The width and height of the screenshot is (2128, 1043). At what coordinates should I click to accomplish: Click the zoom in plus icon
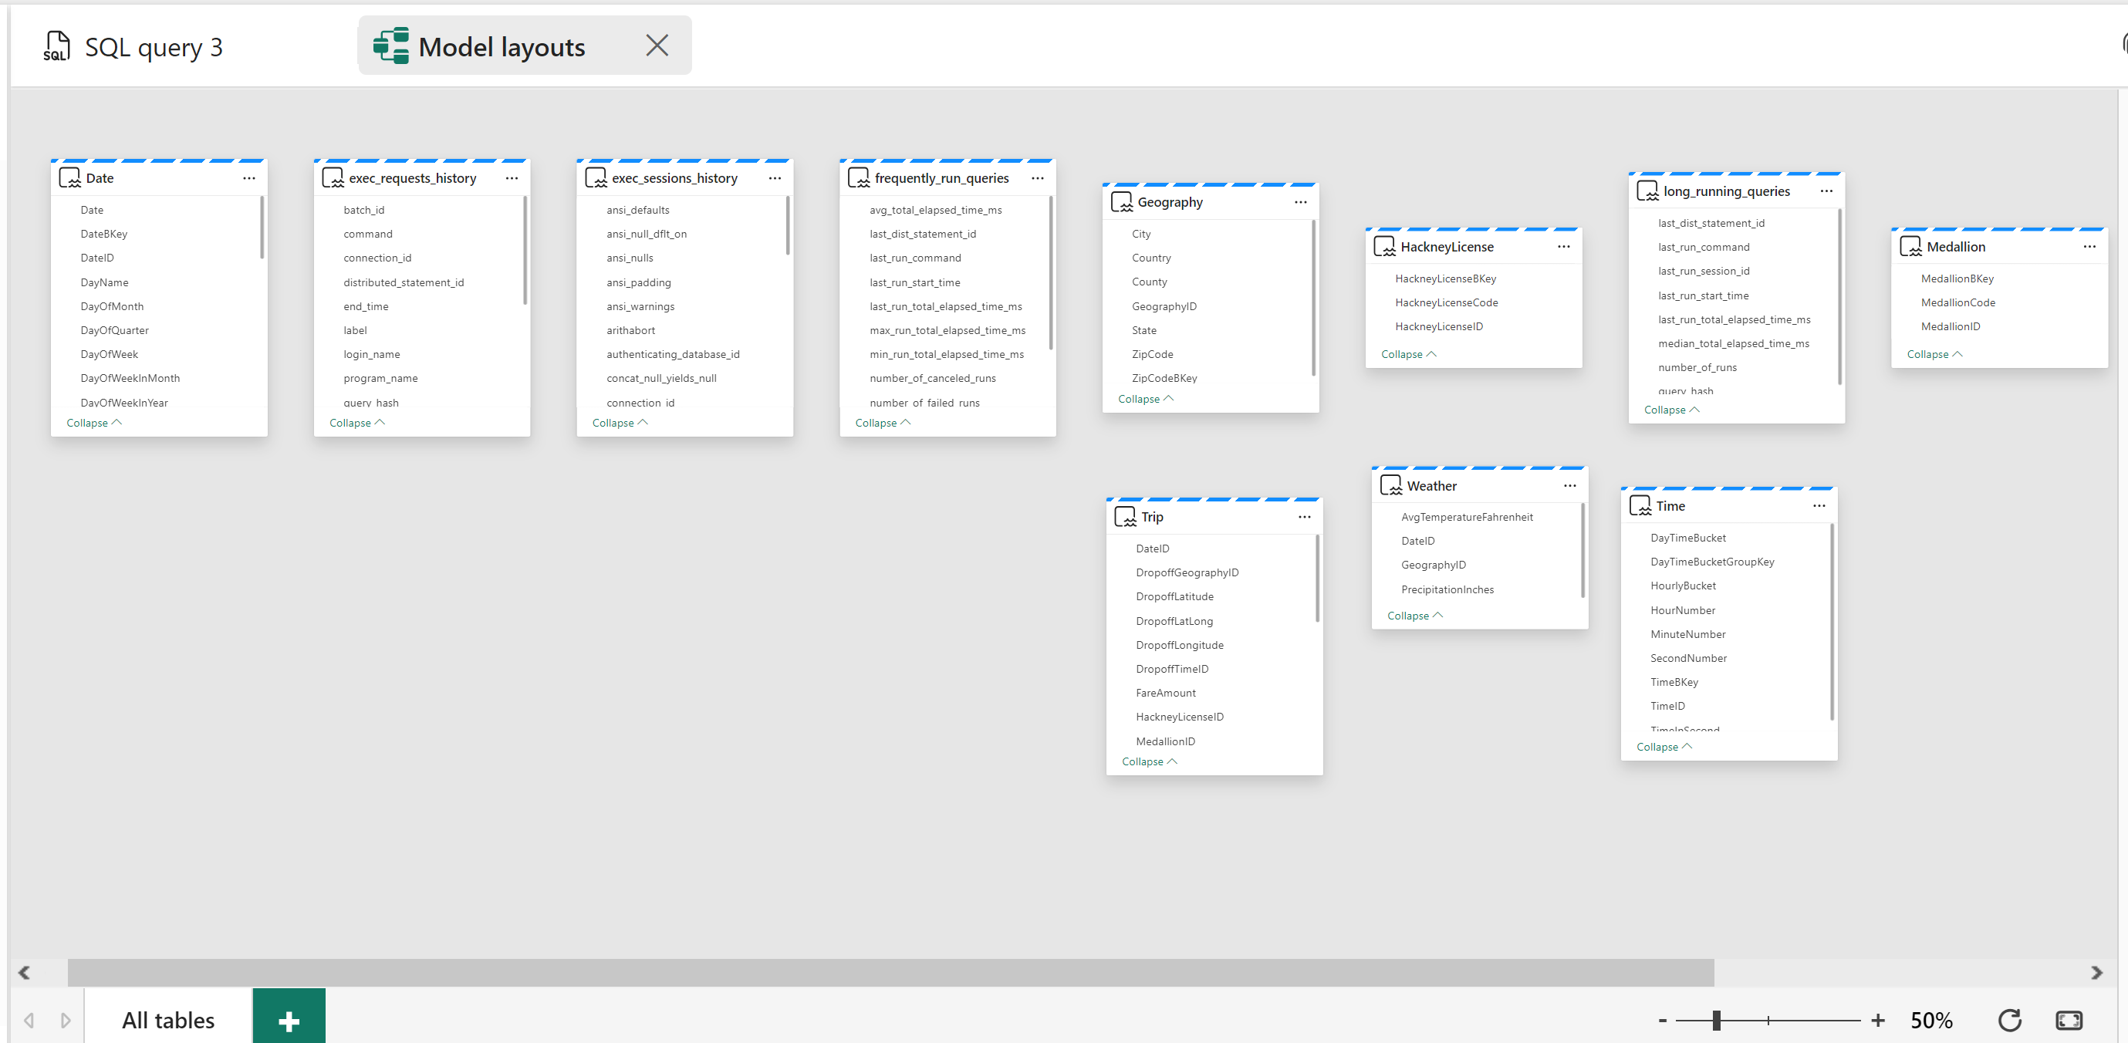1879,1020
